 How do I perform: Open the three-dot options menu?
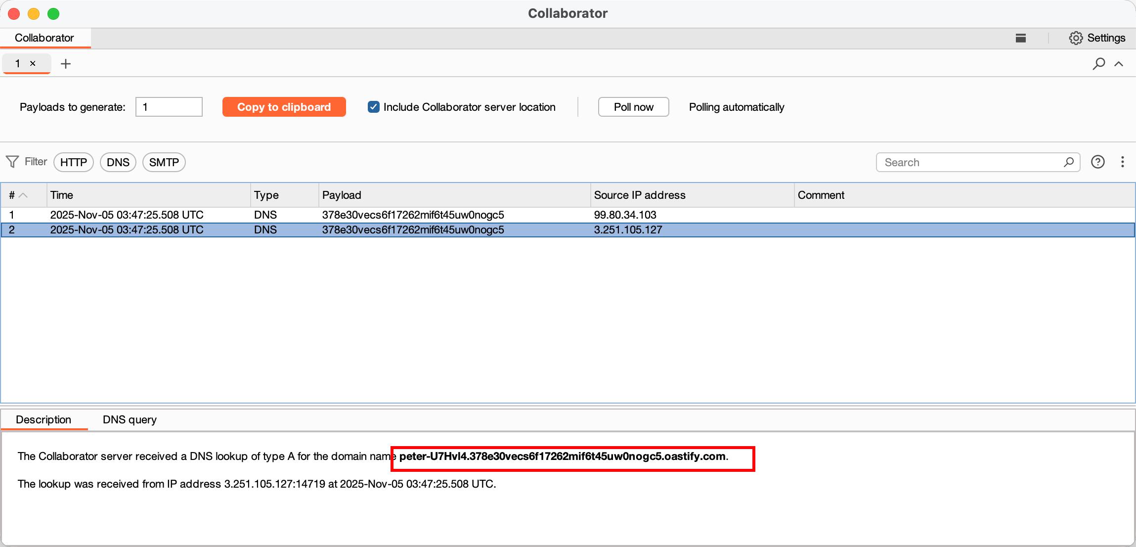pyautogui.click(x=1123, y=162)
